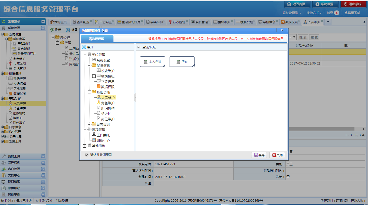Toggle 确认并关闭窗口 checkbox
Image resolution: width=368 pixels, height=205 pixels.
click(x=87, y=155)
